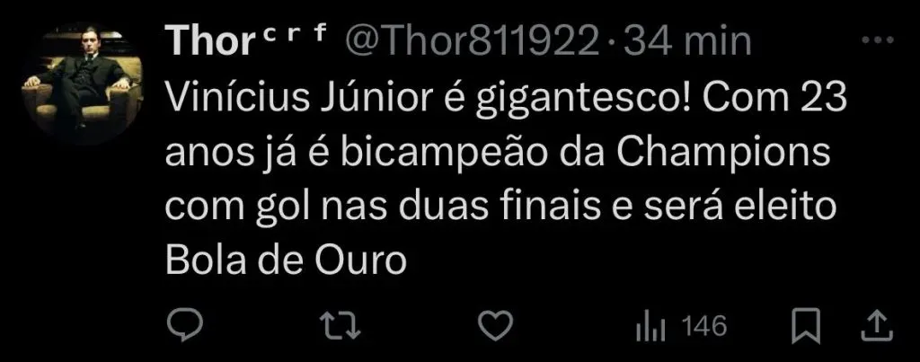This screenshot has width=920, height=362.
Task: Click the 146 views count
Action: point(704,326)
